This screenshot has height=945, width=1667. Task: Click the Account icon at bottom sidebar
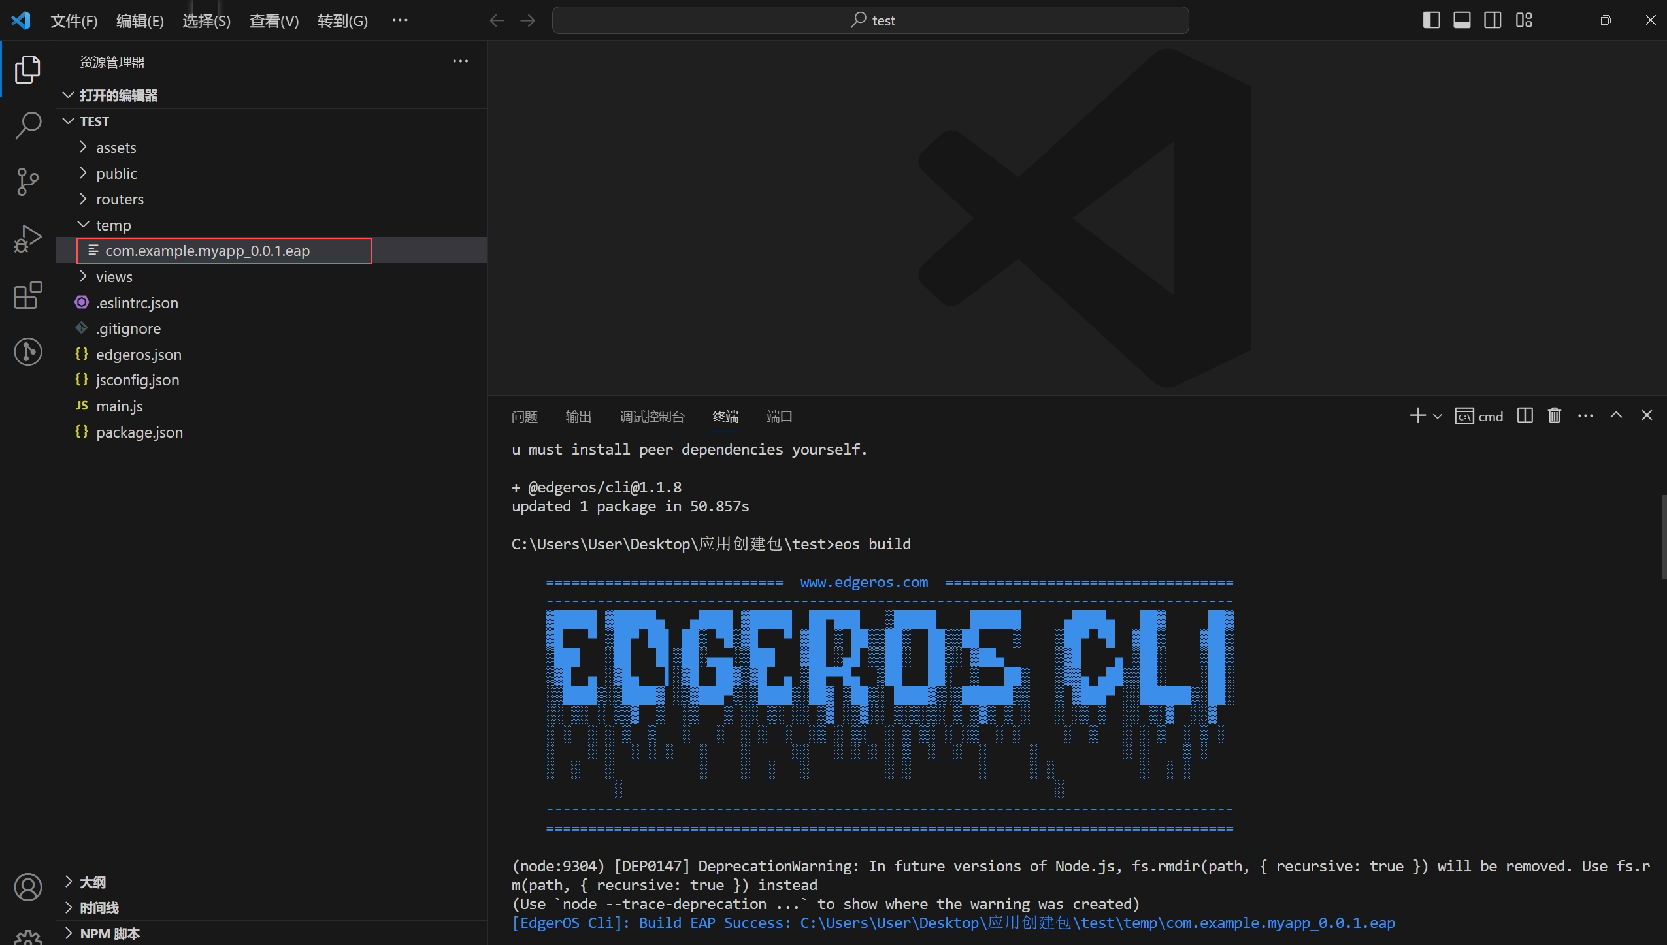27,887
